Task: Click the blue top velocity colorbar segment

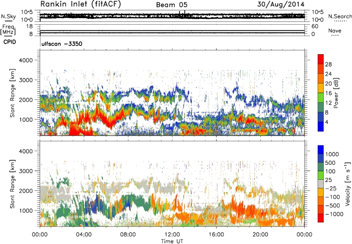Action: 321,150
